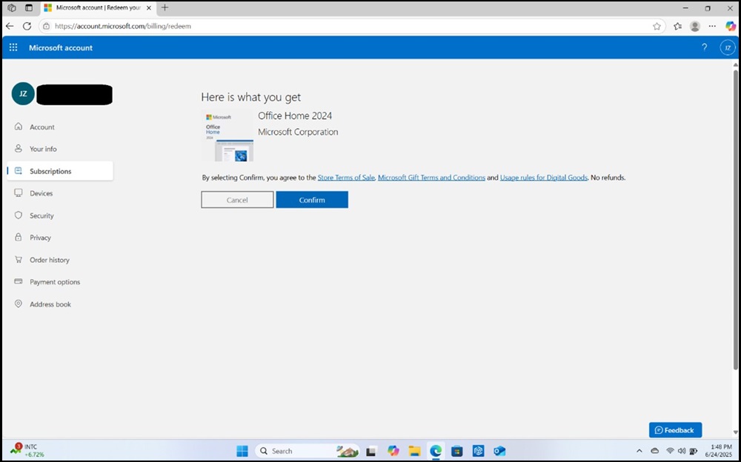Image resolution: width=741 pixels, height=462 pixels.
Task: Select the Redeem browser tab
Action: pos(96,8)
